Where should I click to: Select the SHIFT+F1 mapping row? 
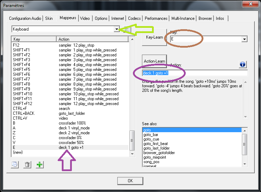coord(70,50)
